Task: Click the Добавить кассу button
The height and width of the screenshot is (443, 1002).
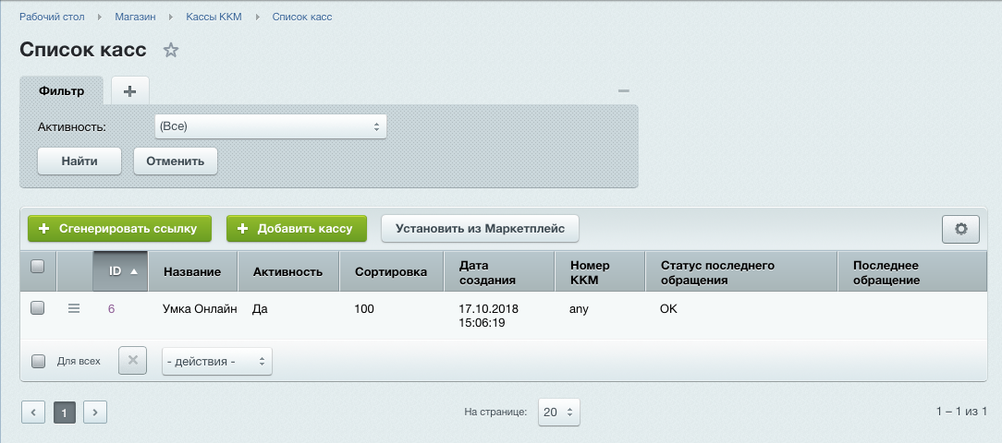Action: point(296,229)
